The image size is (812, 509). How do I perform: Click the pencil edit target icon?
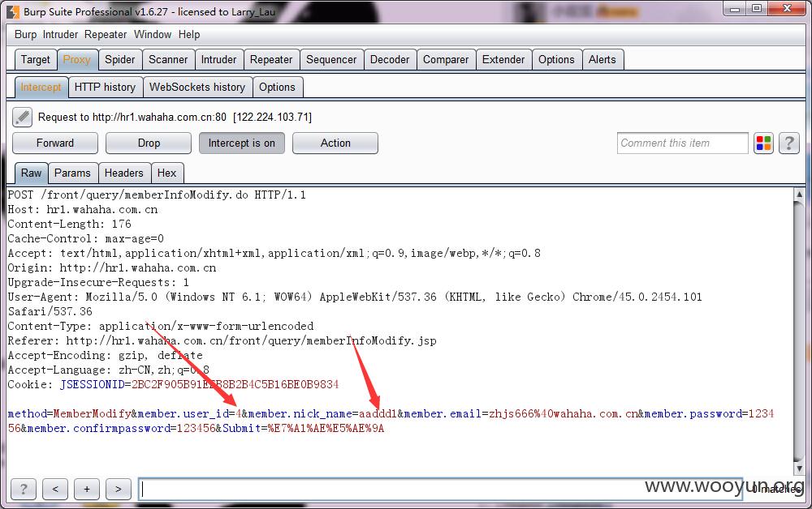22,118
